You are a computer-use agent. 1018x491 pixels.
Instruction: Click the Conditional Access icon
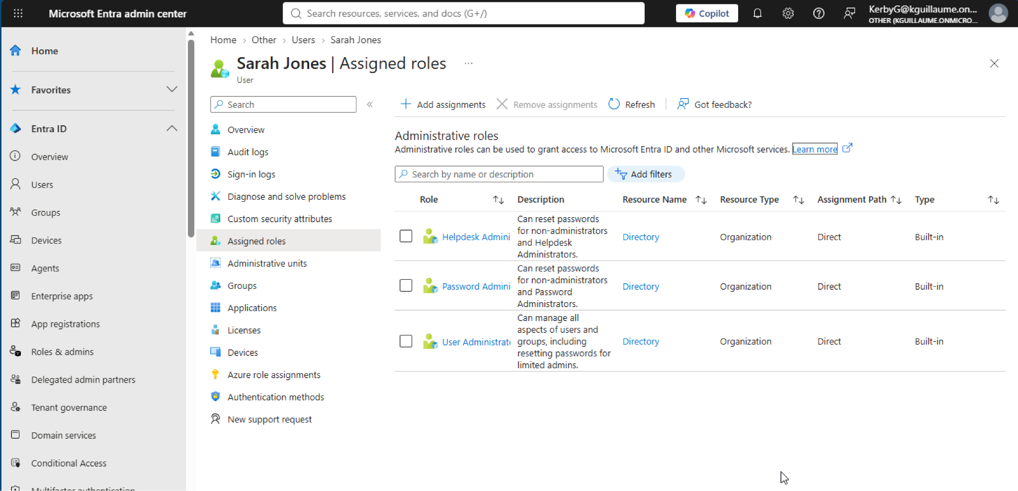15,463
